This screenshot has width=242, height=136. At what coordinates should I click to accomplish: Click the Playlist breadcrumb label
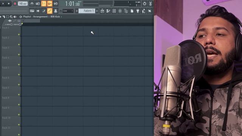click(27, 17)
